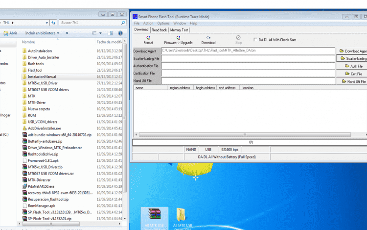
Task: Click the Buscar THL search field
Action: click(x=90, y=23)
